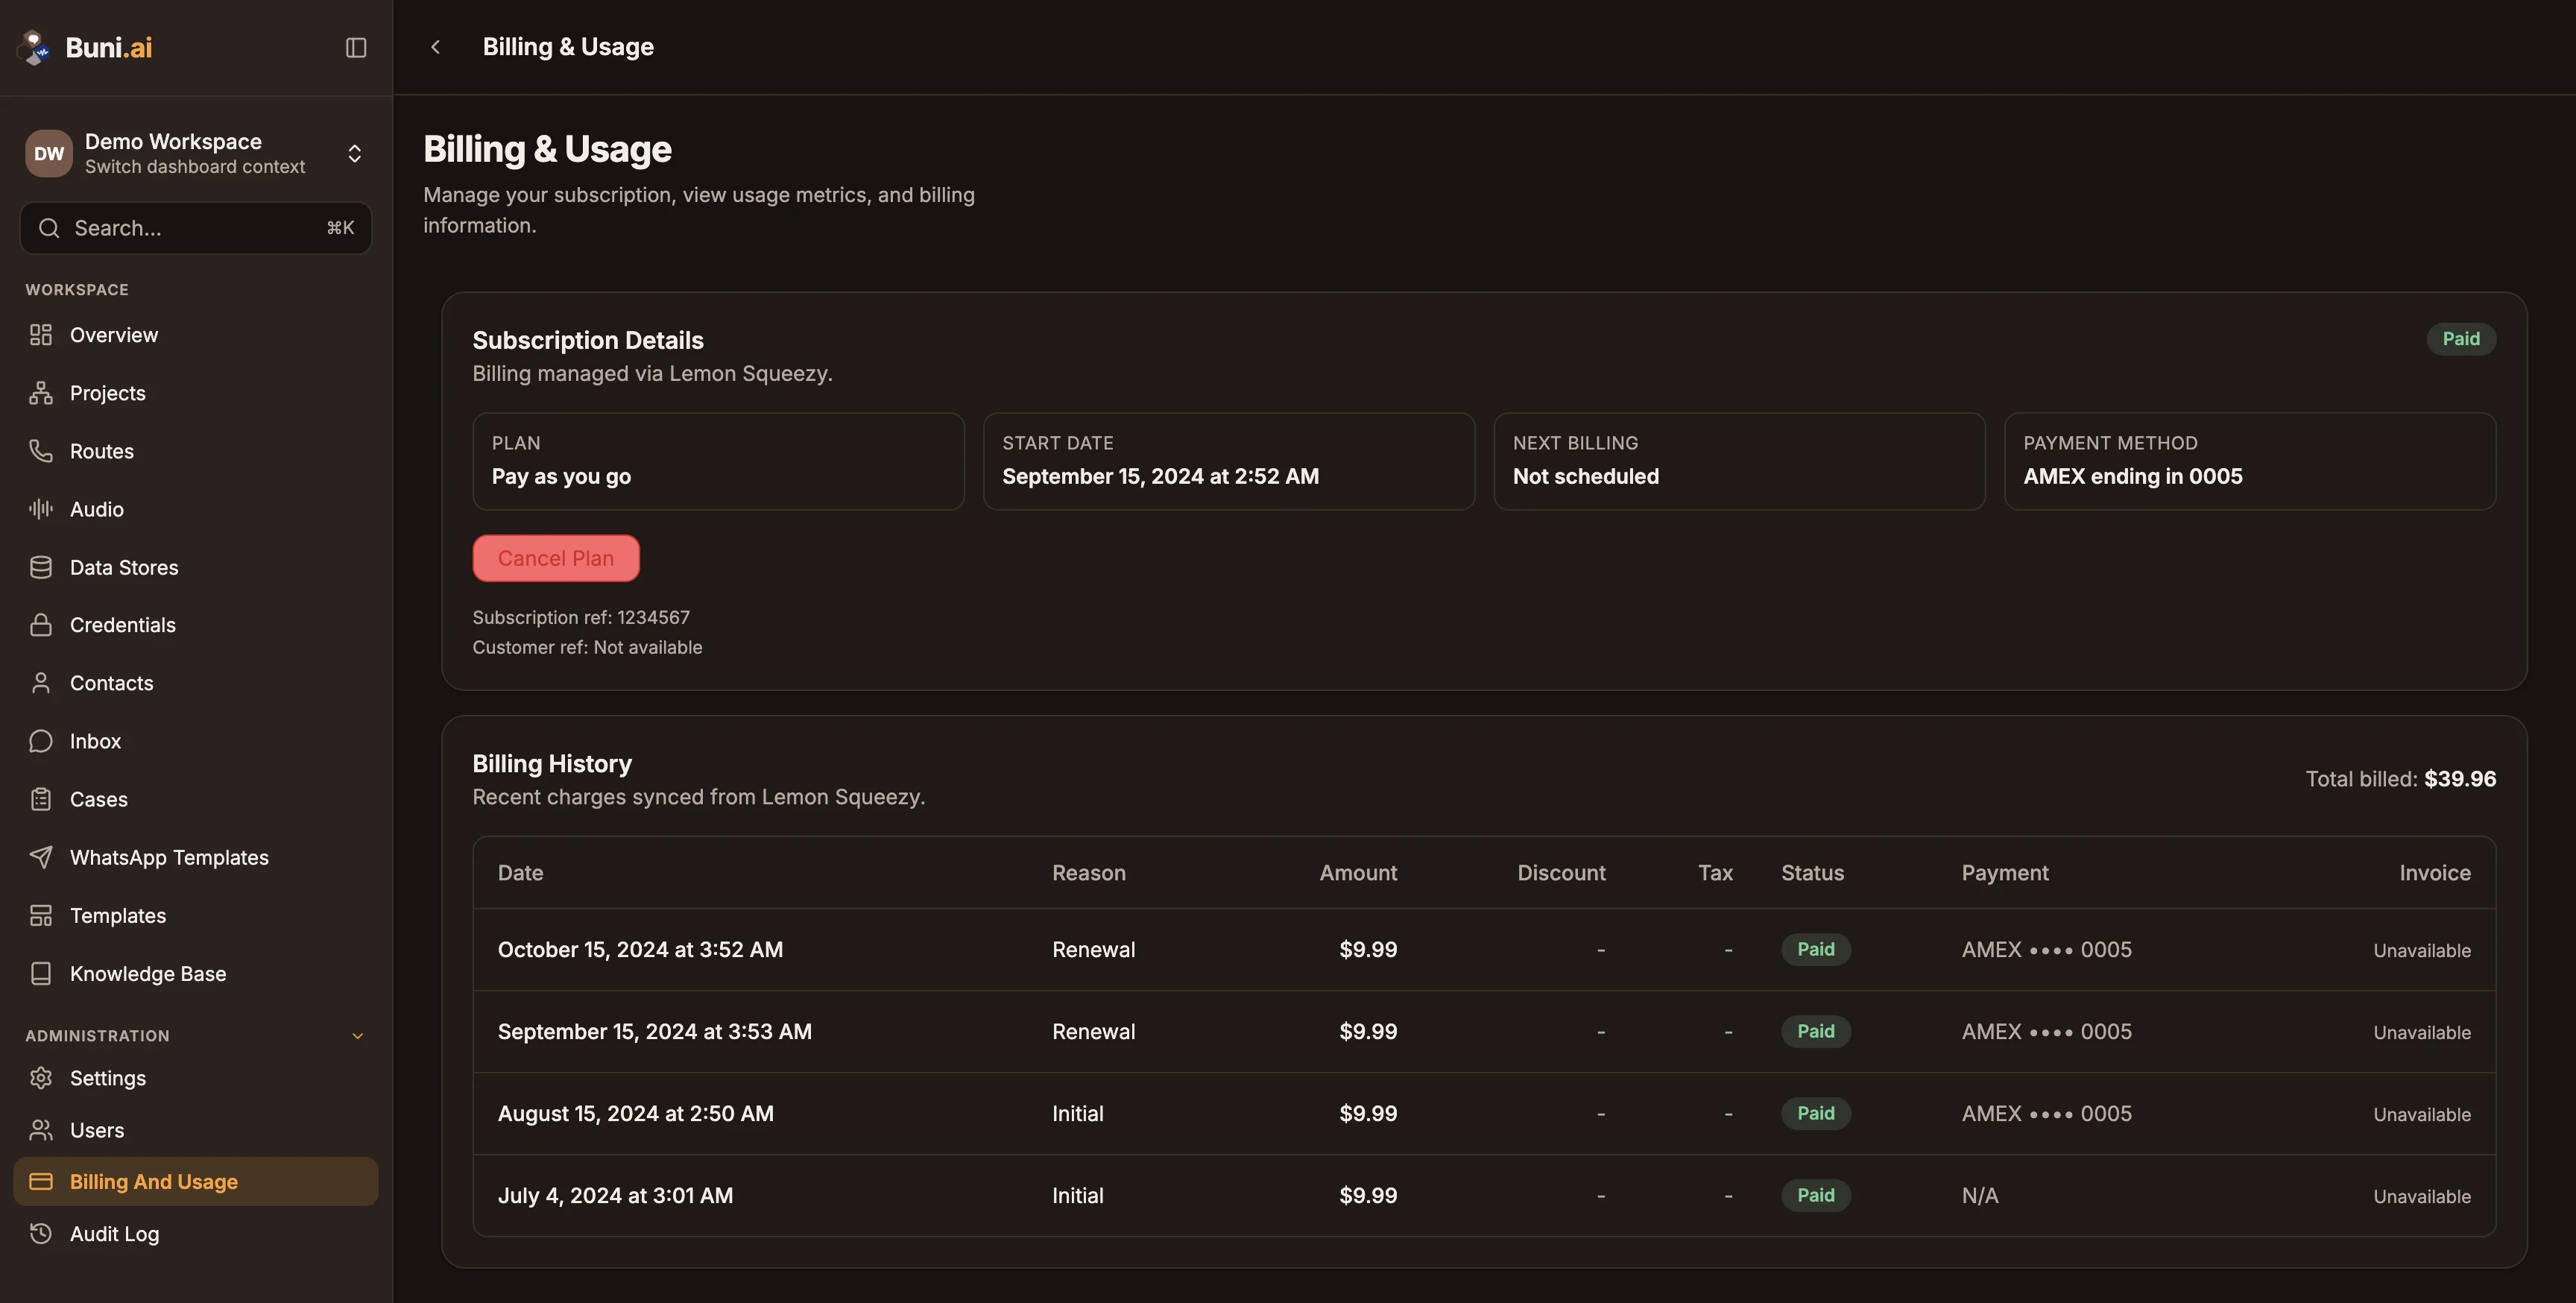Click Initial reason in the August 15 row

pyautogui.click(x=1078, y=1114)
